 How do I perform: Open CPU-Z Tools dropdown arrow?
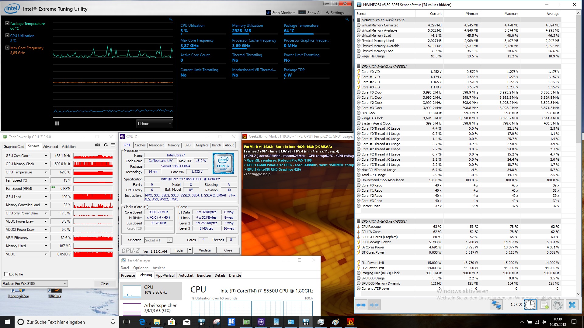[x=190, y=250]
